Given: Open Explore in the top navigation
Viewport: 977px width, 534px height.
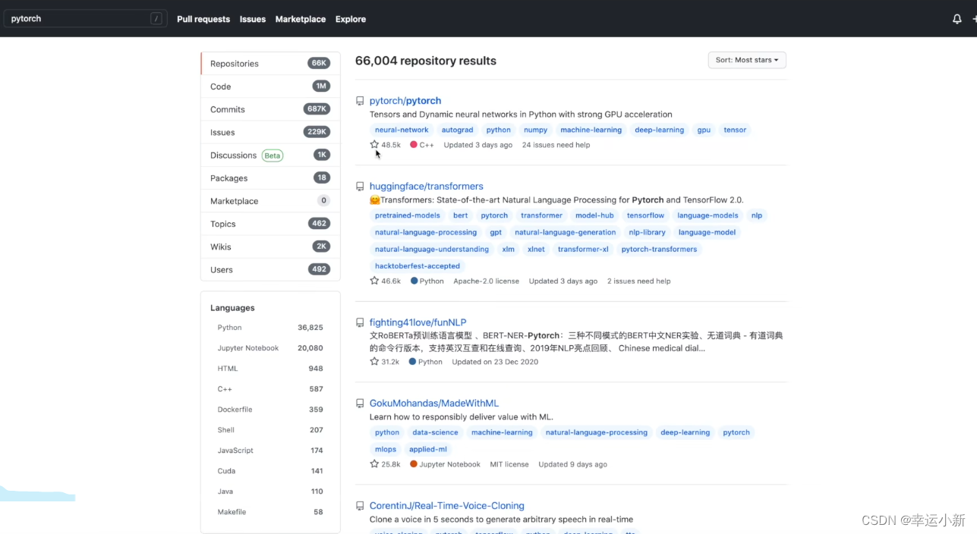Looking at the screenshot, I should (x=351, y=19).
